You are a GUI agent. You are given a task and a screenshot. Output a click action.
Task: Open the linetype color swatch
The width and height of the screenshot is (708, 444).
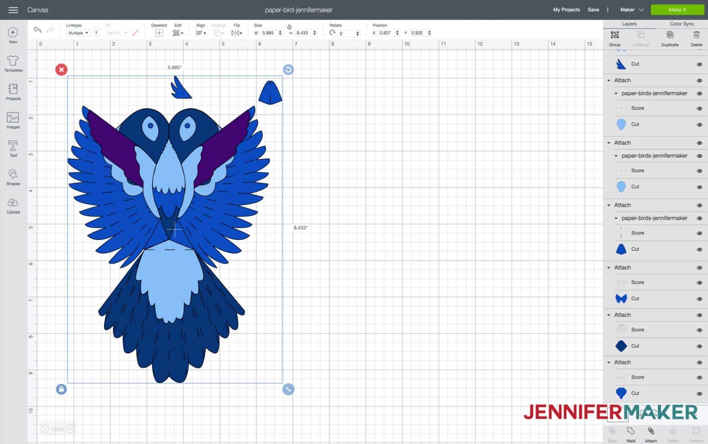tap(136, 33)
